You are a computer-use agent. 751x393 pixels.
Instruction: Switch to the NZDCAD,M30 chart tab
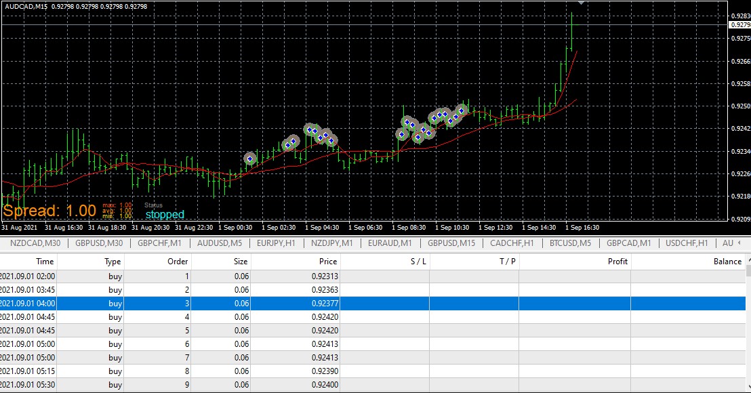point(35,243)
